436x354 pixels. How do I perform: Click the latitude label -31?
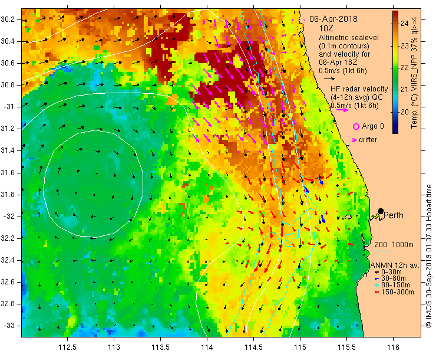(10, 107)
